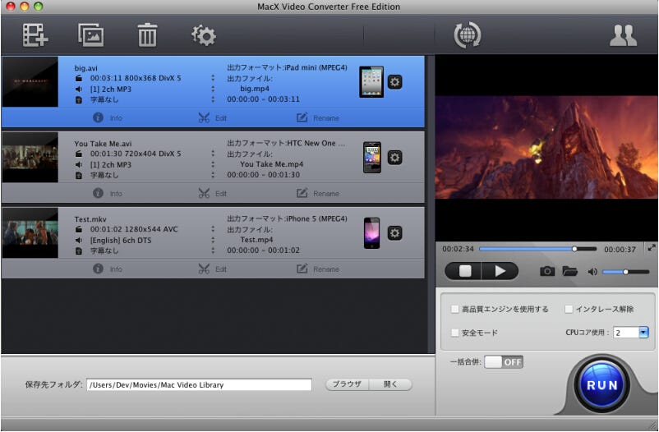Viewport: 659px width, 432px height.
Task: Click the output file name Test.mp4
Action: click(x=256, y=240)
